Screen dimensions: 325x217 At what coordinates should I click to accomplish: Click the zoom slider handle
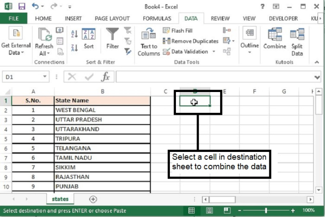(266, 210)
